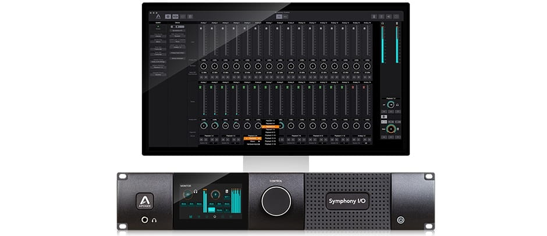This screenshot has width=547, height=236.
Task: Choose highlighted Playback 5-6 in the popup list
Action: (x=270, y=126)
